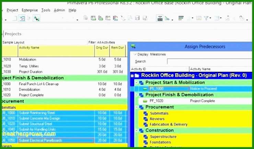The width and height of the screenshot is (254, 149).
Task: Click the Sample Layout bar
Action: [x=13, y=43]
